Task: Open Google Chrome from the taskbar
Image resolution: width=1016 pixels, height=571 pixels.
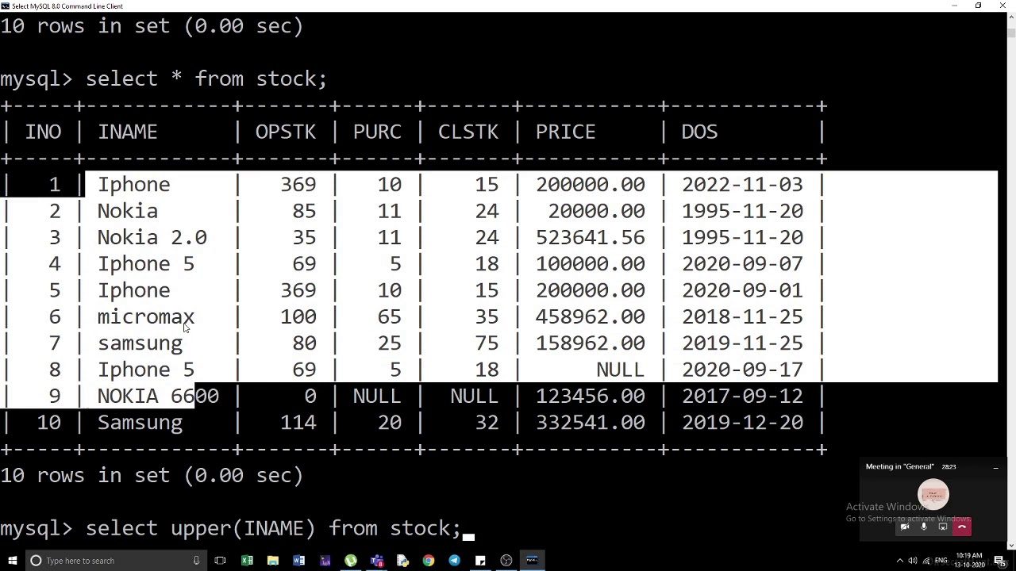Action: coord(429,561)
